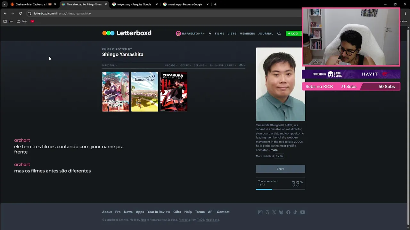The image size is (410, 230).
Task: Click the rafaeltohr profile avatar
Action: [x=178, y=34]
